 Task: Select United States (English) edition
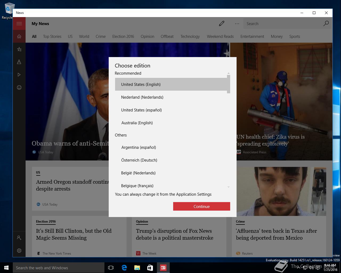[x=171, y=84]
